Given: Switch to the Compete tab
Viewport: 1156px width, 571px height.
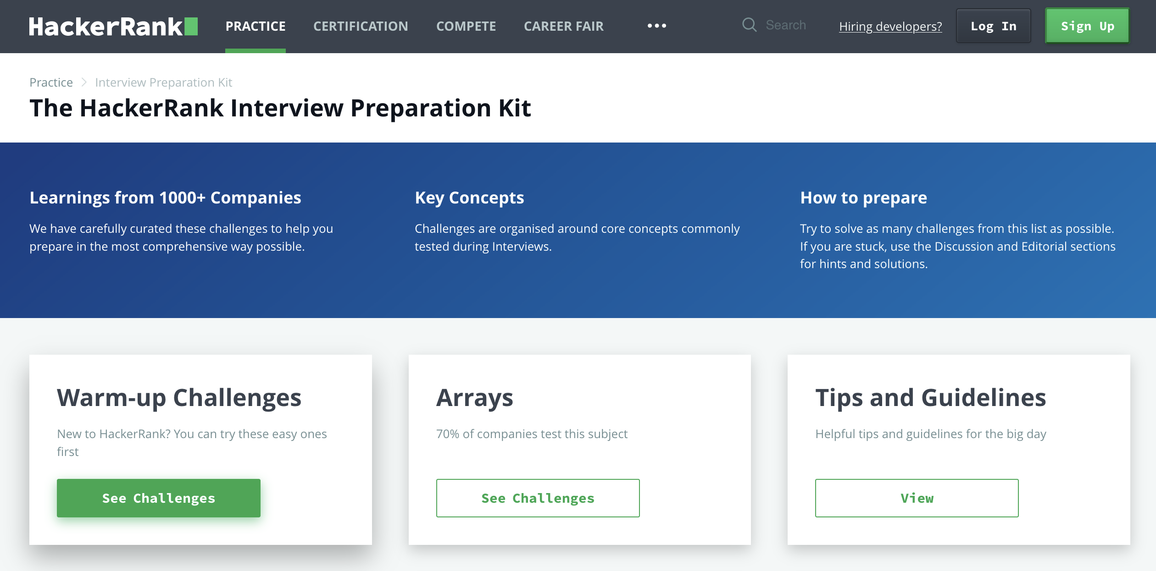Looking at the screenshot, I should click(x=466, y=26).
